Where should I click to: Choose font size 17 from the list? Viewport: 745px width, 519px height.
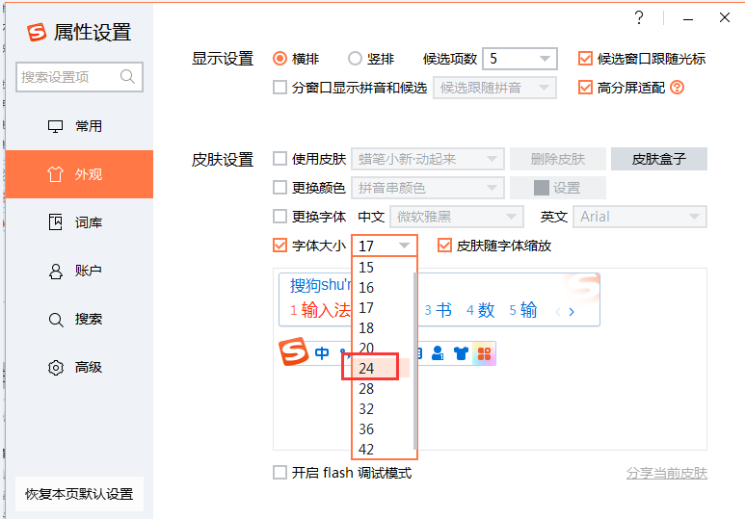pos(383,308)
